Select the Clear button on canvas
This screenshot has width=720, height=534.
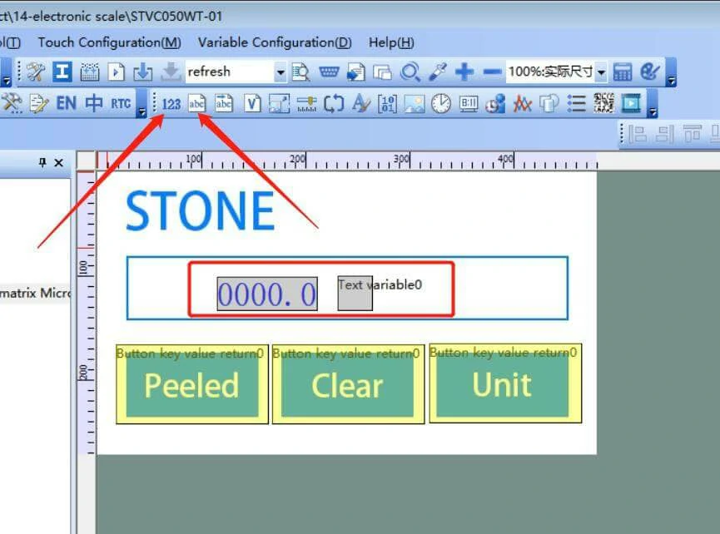pyautogui.click(x=348, y=384)
